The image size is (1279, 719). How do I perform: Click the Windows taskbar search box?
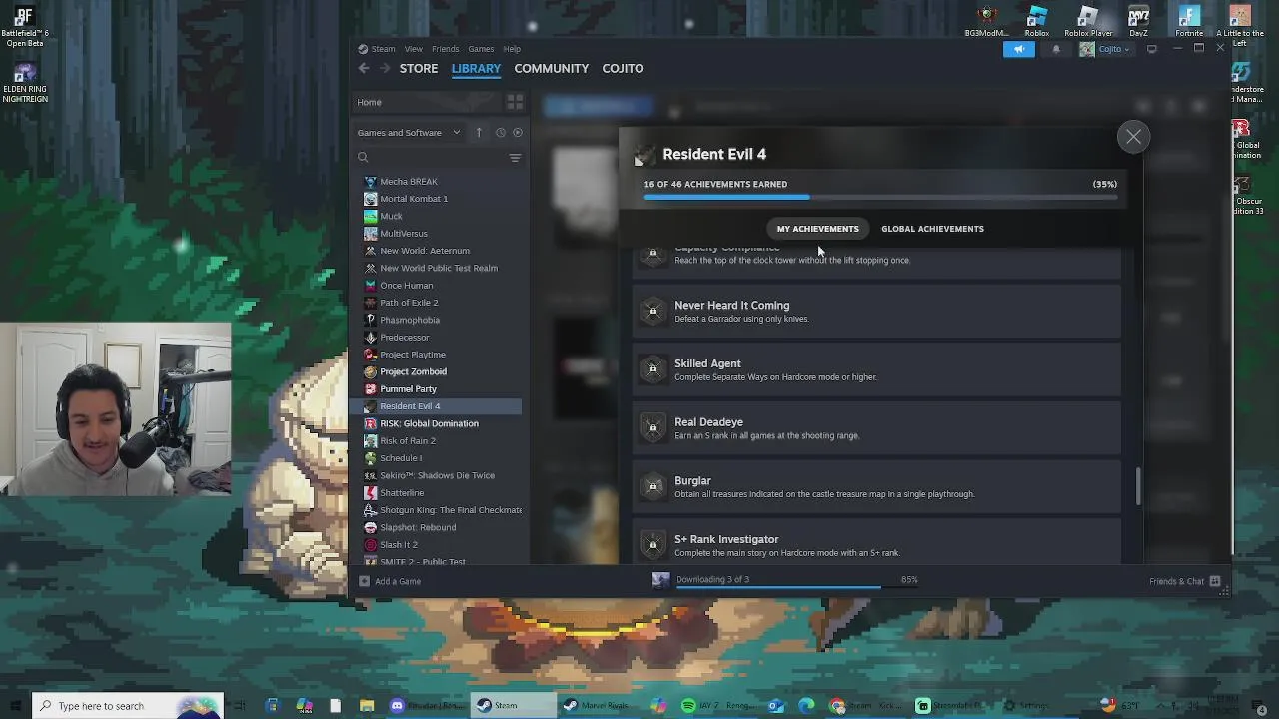click(127, 706)
